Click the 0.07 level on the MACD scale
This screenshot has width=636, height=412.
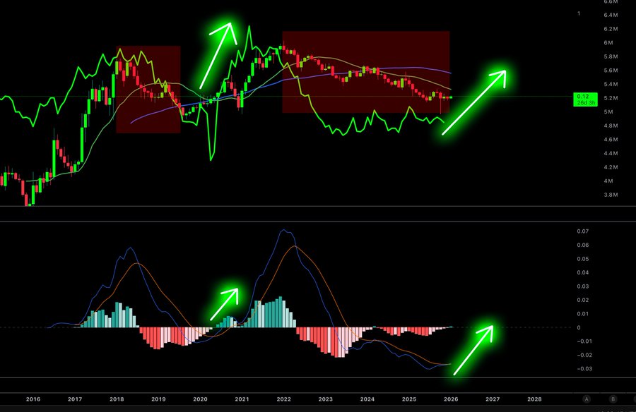click(582, 231)
